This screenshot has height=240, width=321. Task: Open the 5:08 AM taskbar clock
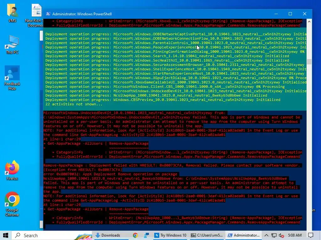295,235
